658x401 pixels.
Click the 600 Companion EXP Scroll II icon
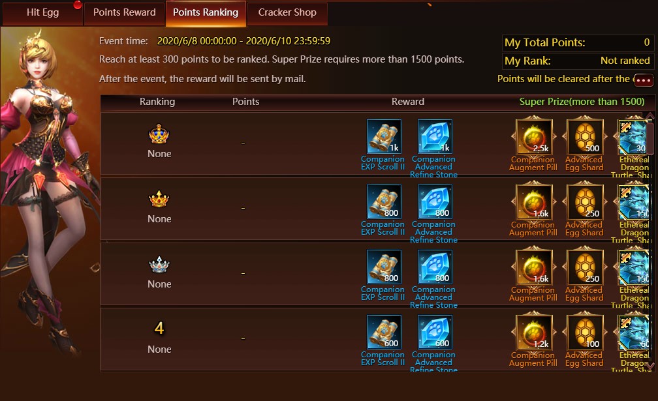(x=384, y=332)
